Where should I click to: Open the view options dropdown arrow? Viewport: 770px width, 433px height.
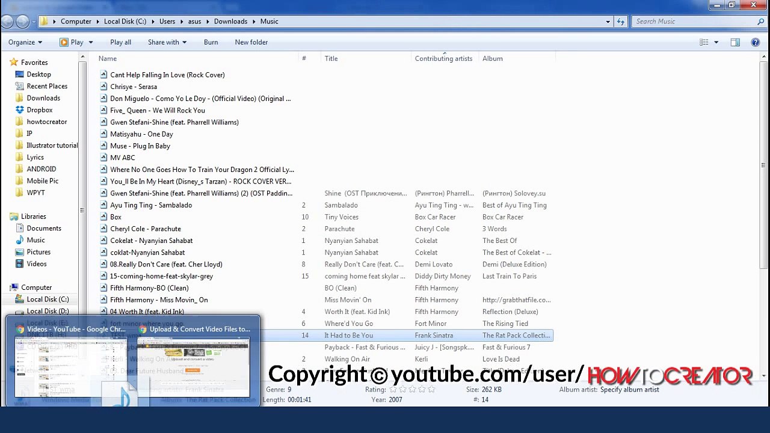pyautogui.click(x=716, y=42)
